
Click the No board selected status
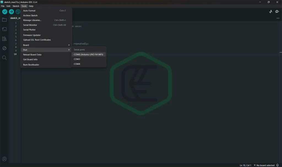click(264, 165)
